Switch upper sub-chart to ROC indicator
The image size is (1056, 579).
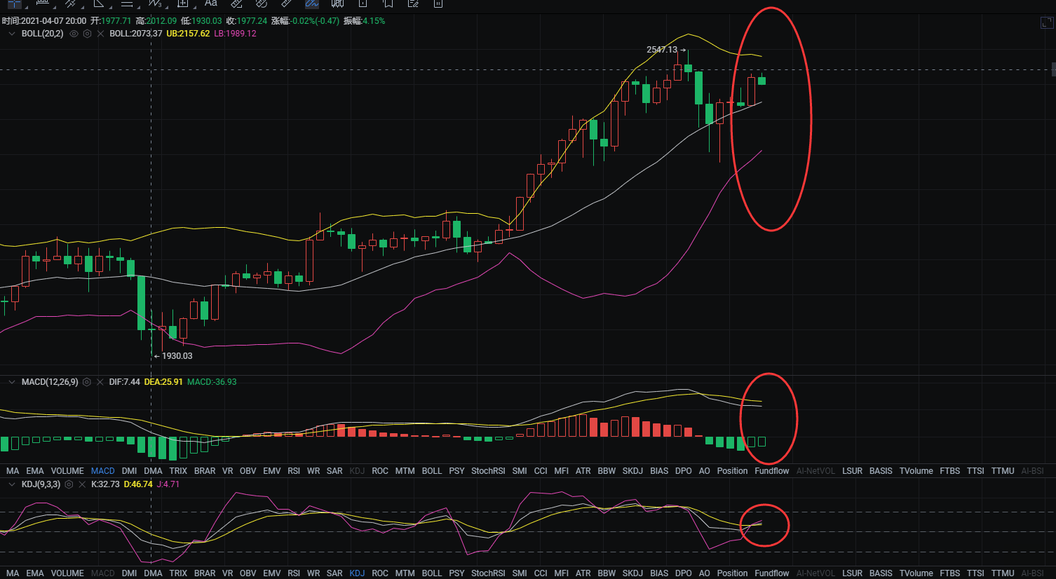pyautogui.click(x=380, y=471)
